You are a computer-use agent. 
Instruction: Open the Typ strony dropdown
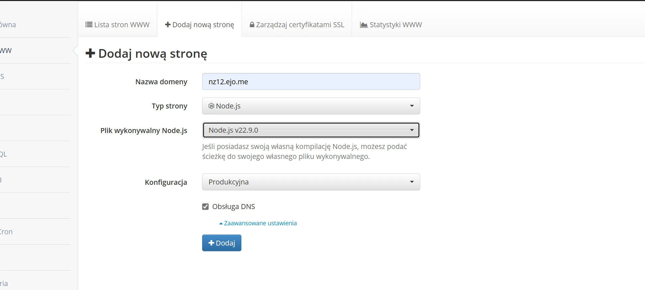[x=311, y=106]
